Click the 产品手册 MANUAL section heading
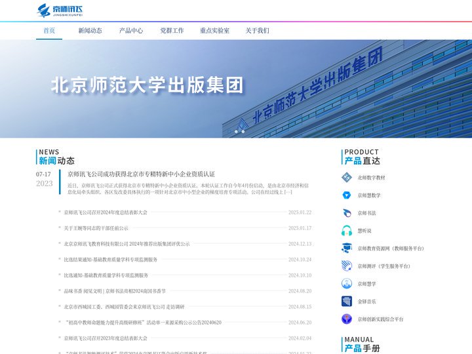 tap(362, 345)
